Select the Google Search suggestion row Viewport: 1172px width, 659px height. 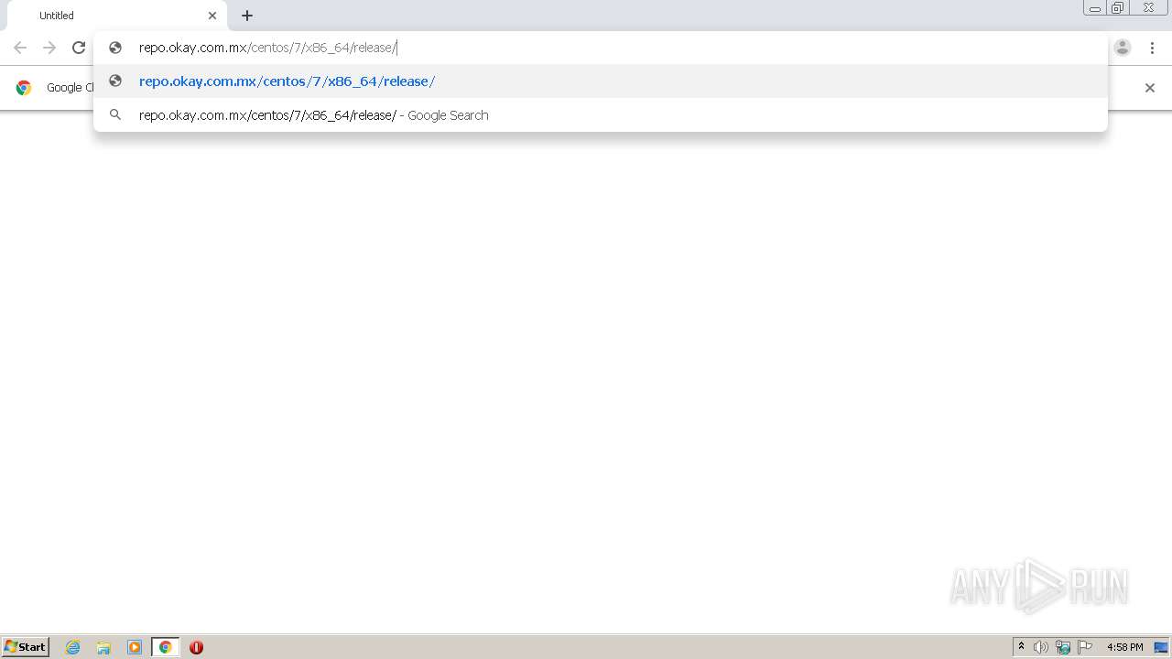click(x=601, y=115)
